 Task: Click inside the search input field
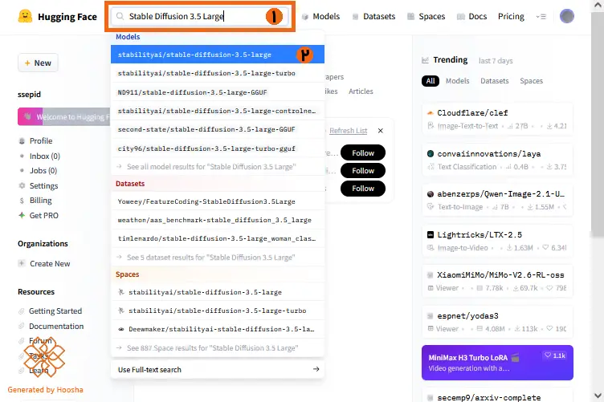pos(199,16)
